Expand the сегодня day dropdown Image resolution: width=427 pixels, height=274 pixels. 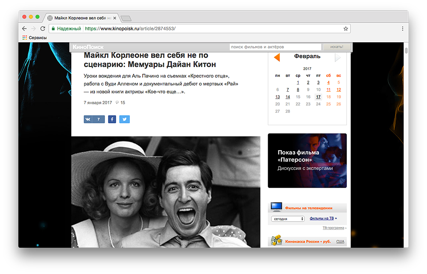(x=288, y=219)
